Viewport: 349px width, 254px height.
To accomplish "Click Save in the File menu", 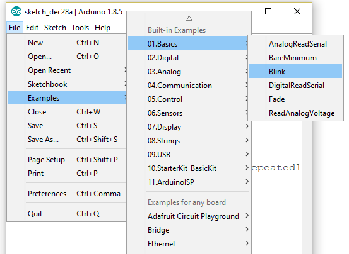I will [x=68, y=126].
